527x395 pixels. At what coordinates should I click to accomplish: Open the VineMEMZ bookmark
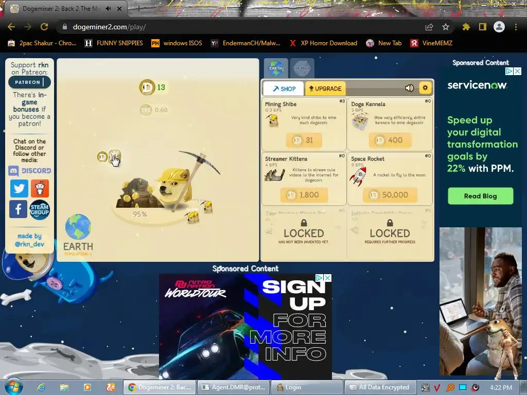tap(431, 43)
